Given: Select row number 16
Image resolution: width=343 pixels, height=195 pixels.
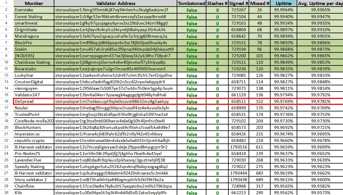Looking at the screenshot, I should (6, 101).
